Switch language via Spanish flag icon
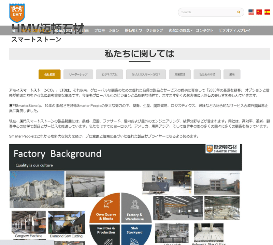Viewport: 273px width, 245px height. pyautogui.click(x=267, y=12)
